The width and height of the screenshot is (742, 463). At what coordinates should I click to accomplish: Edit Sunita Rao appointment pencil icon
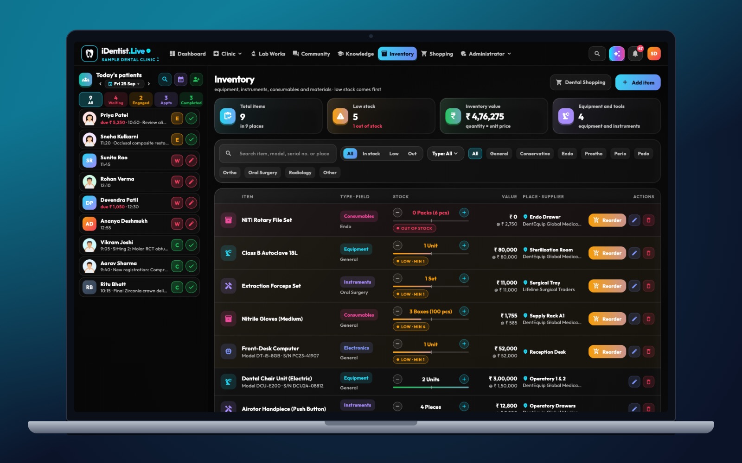192,161
